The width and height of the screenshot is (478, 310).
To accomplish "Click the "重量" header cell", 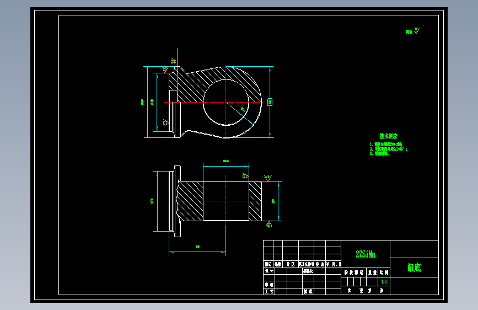I will pos(372,272).
